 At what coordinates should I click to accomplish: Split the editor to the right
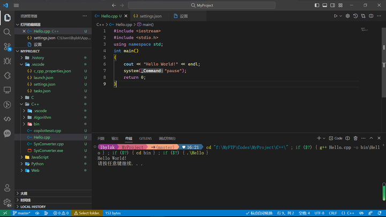tap(371, 16)
